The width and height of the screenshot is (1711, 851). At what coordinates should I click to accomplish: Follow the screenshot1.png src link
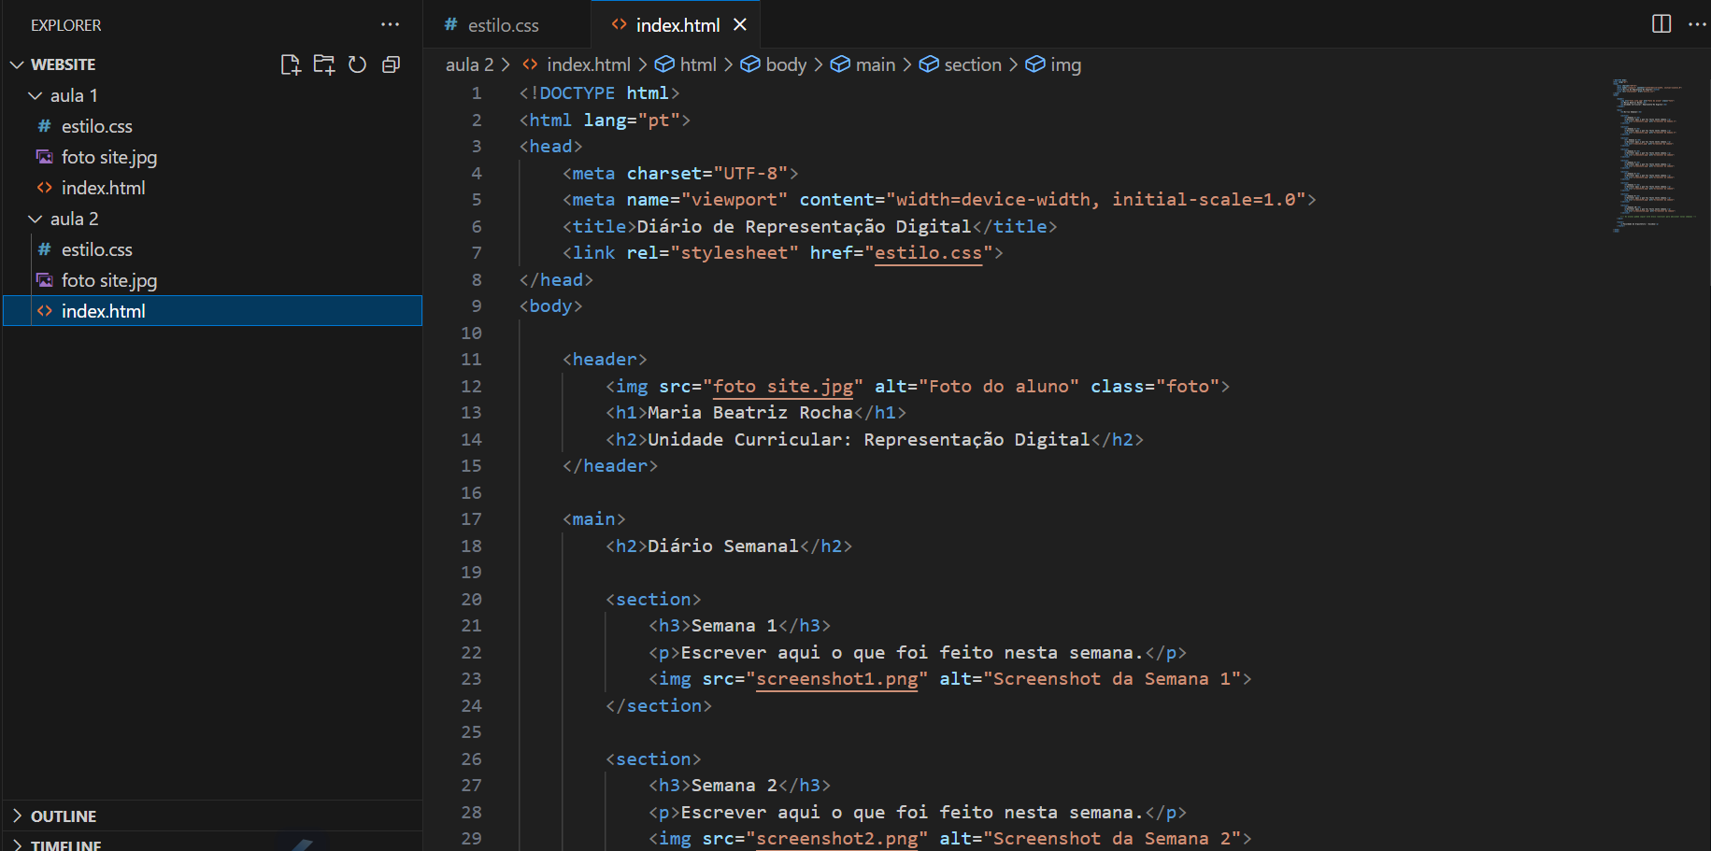coord(837,679)
